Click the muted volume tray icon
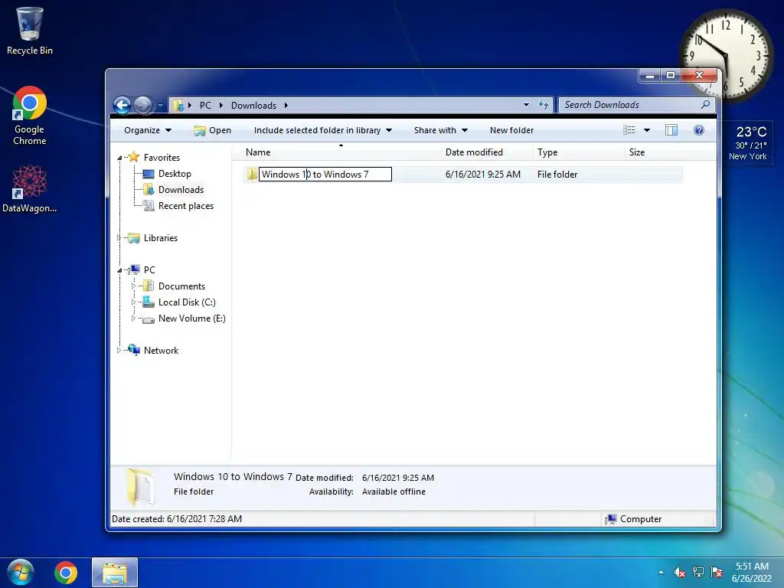 (679, 572)
